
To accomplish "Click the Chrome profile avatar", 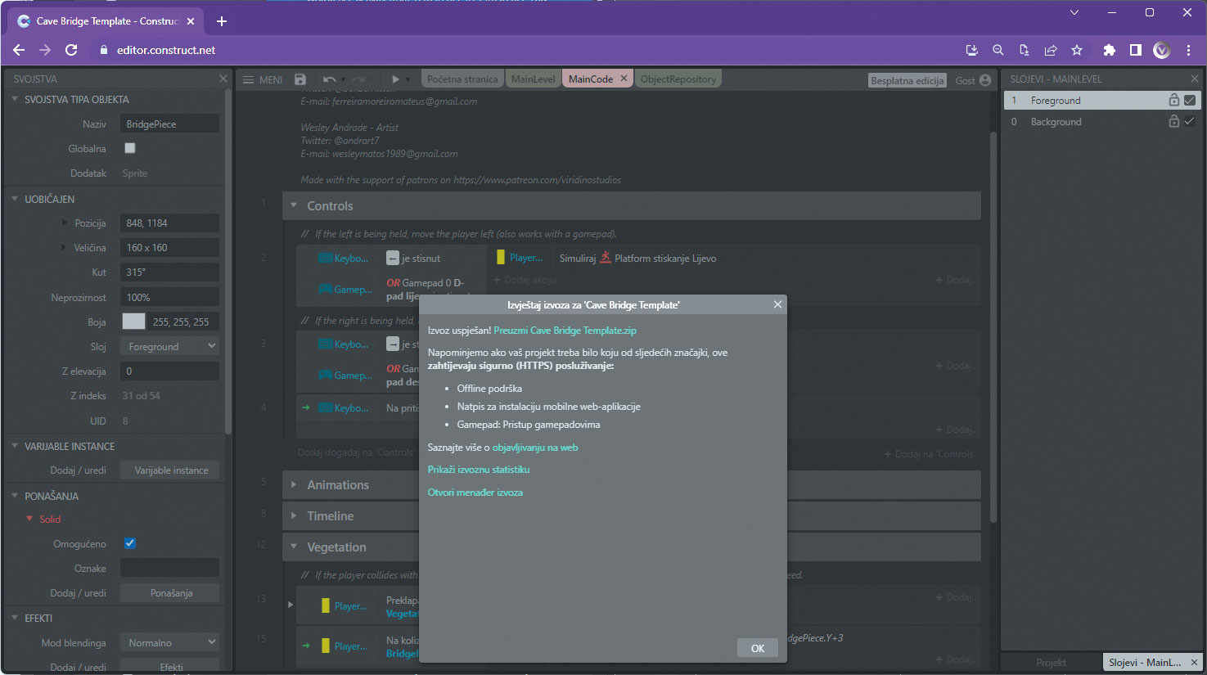I will [1162, 50].
